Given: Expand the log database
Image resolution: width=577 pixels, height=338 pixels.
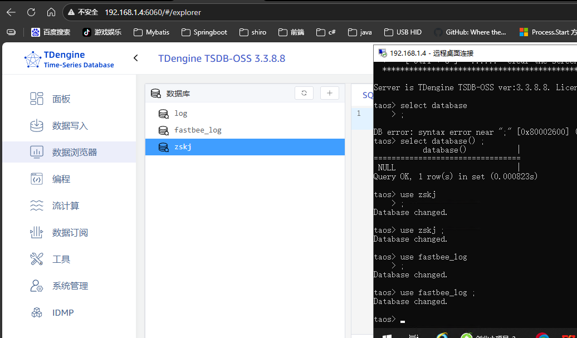Looking at the screenshot, I should [180, 114].
